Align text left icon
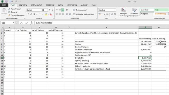The image size is (169, 95). click(57, 14)
